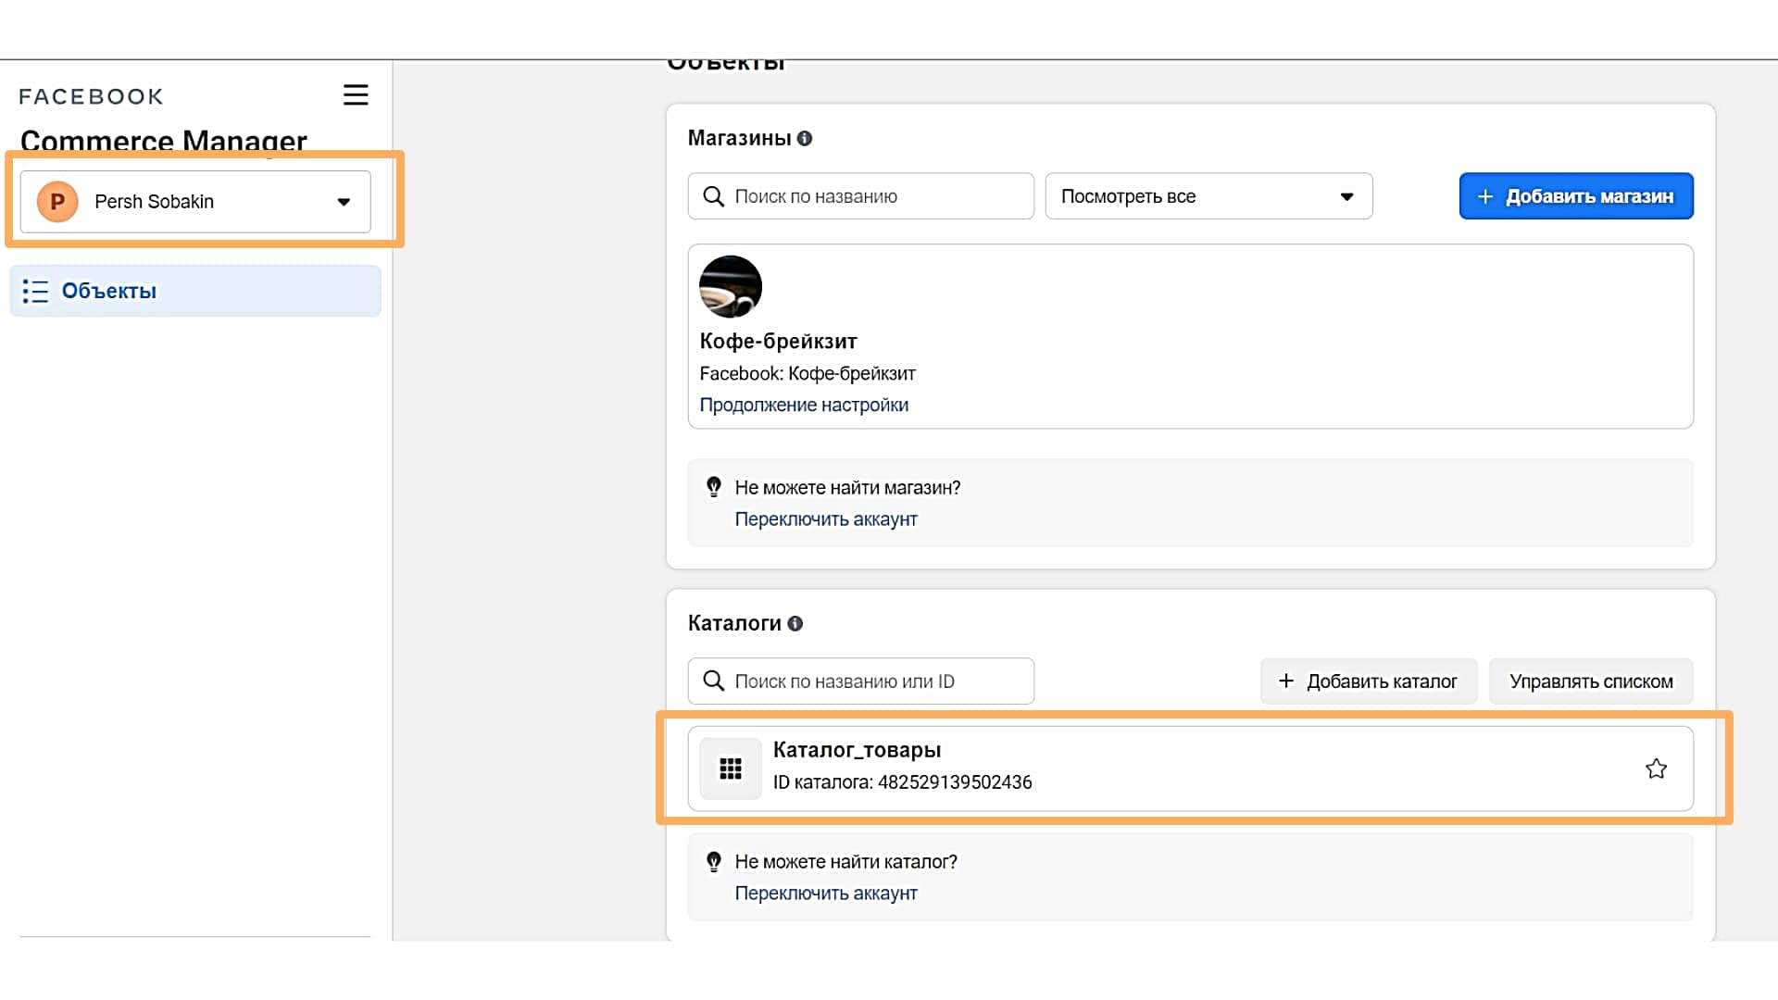Open the Продолжение настройки link
Screen dimensions: 1778x1000
tap(804, 405)
